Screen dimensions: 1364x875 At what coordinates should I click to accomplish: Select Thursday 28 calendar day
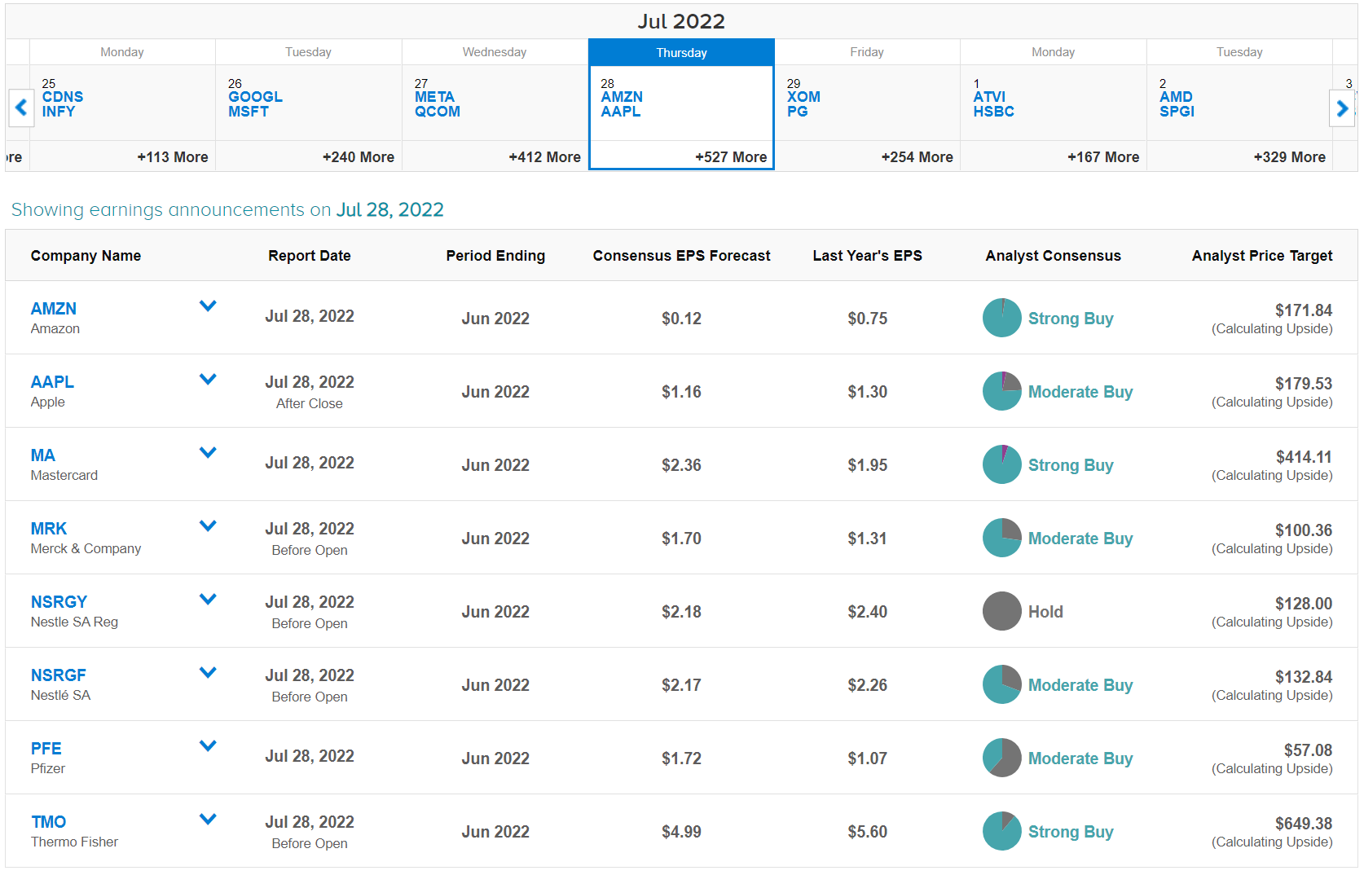pos(681,104)
